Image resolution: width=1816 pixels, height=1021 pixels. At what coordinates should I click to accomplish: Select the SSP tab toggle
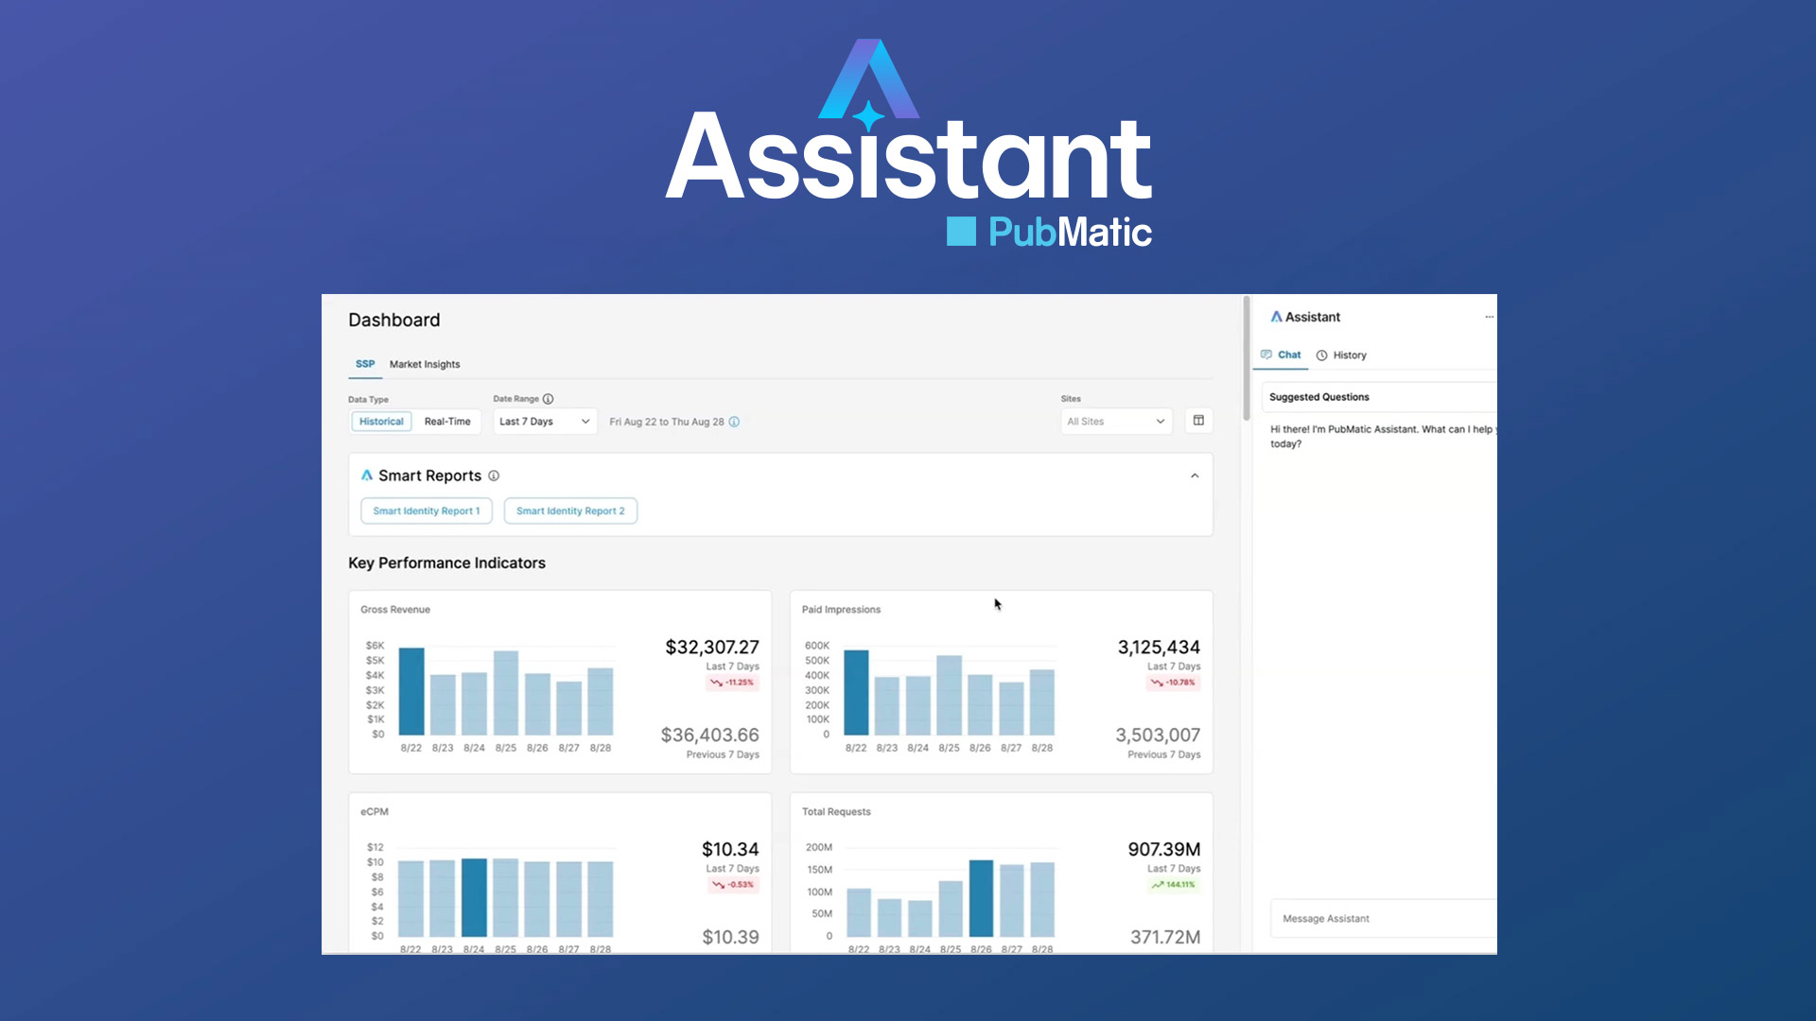pyautogui.click(x=365, y=364)
